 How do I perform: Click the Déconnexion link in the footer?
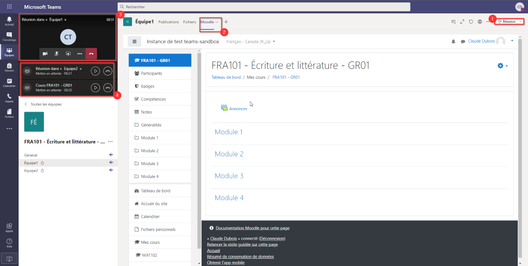(x=272, y=238)
